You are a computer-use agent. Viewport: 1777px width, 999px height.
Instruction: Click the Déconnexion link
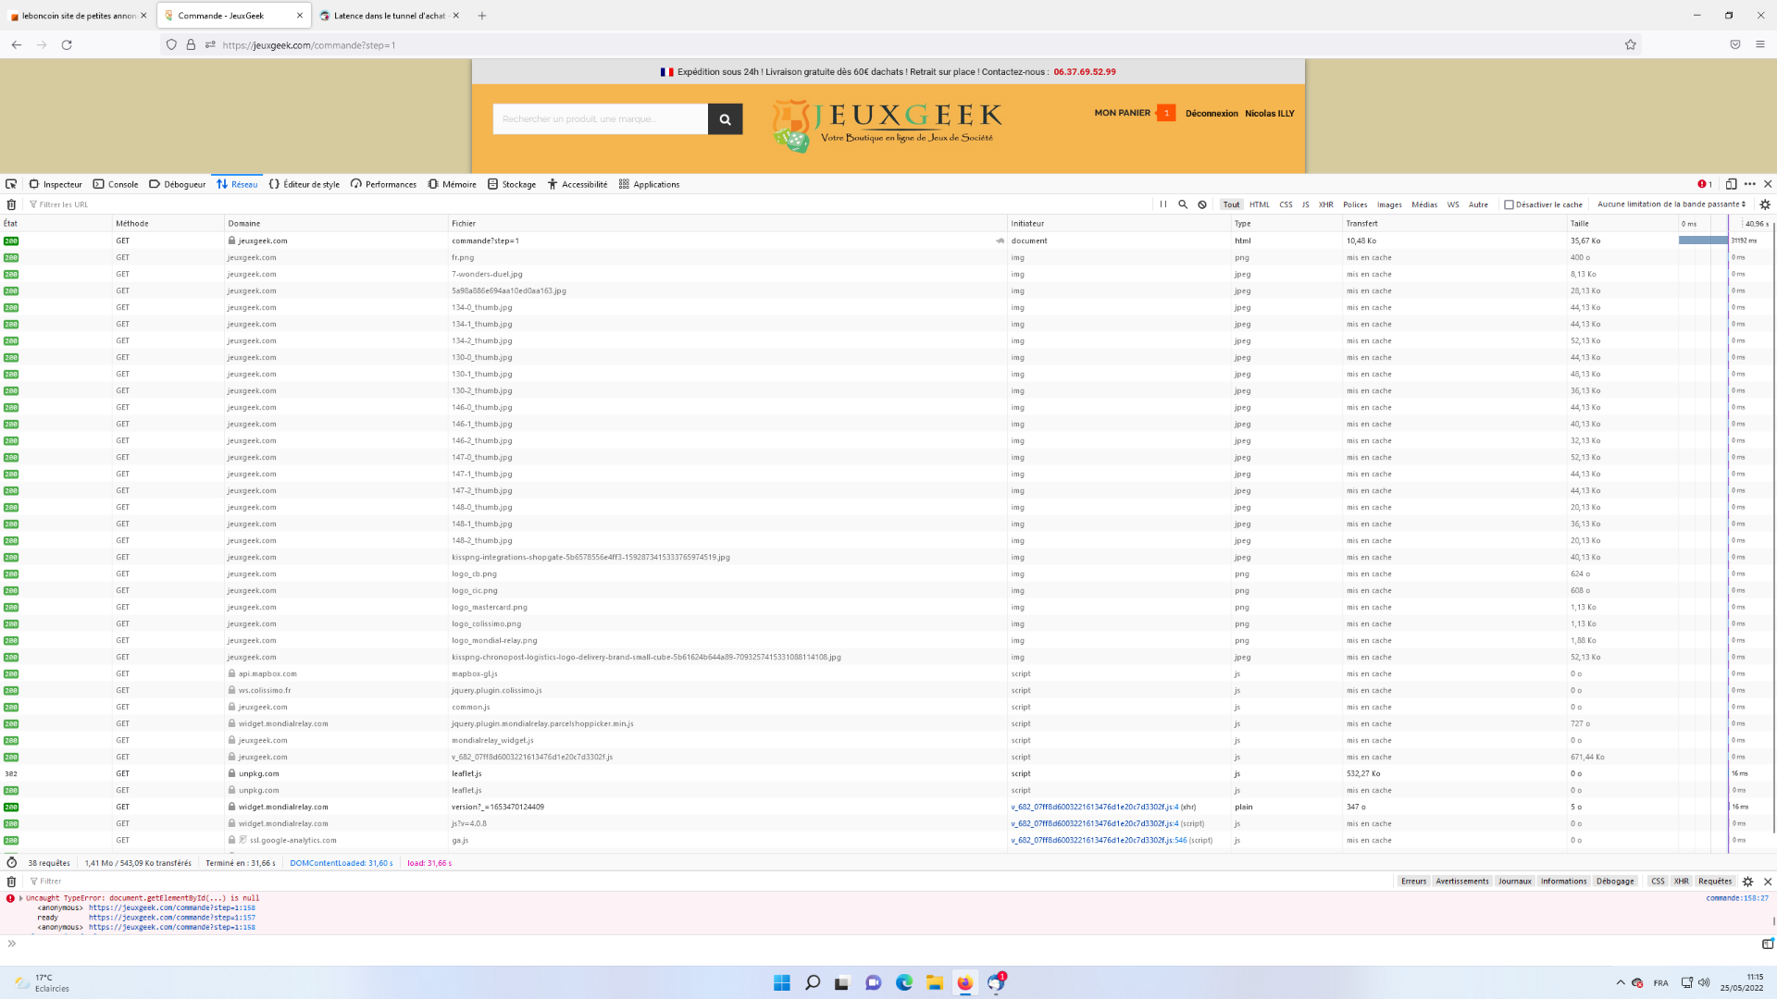pyautogui.click(x=1212, y=114)
